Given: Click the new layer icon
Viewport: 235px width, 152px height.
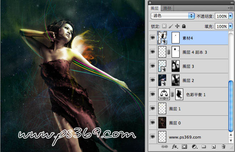Looking at the screenshot, I should coord(213,147).
